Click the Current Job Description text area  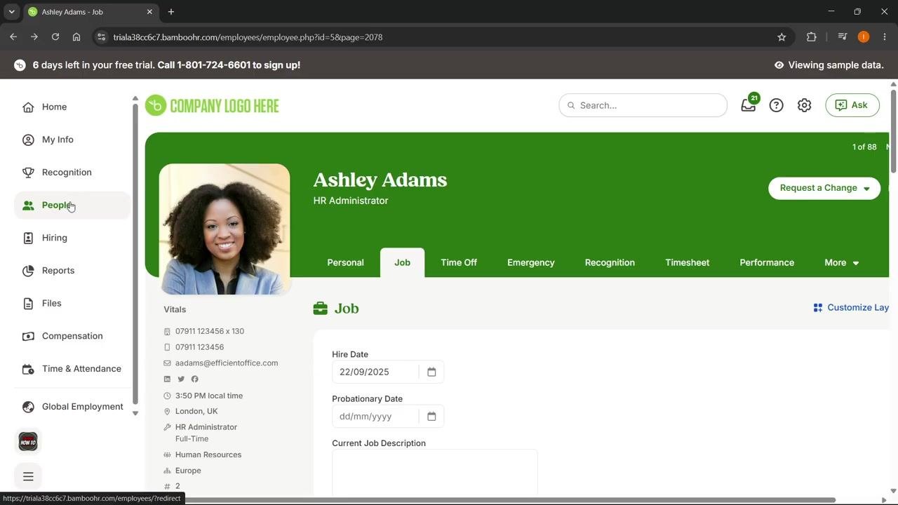[x=435, y=473]
